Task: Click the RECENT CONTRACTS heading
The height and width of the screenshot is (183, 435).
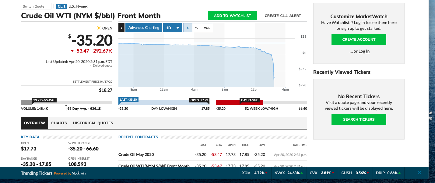Action: coord(138,137)
